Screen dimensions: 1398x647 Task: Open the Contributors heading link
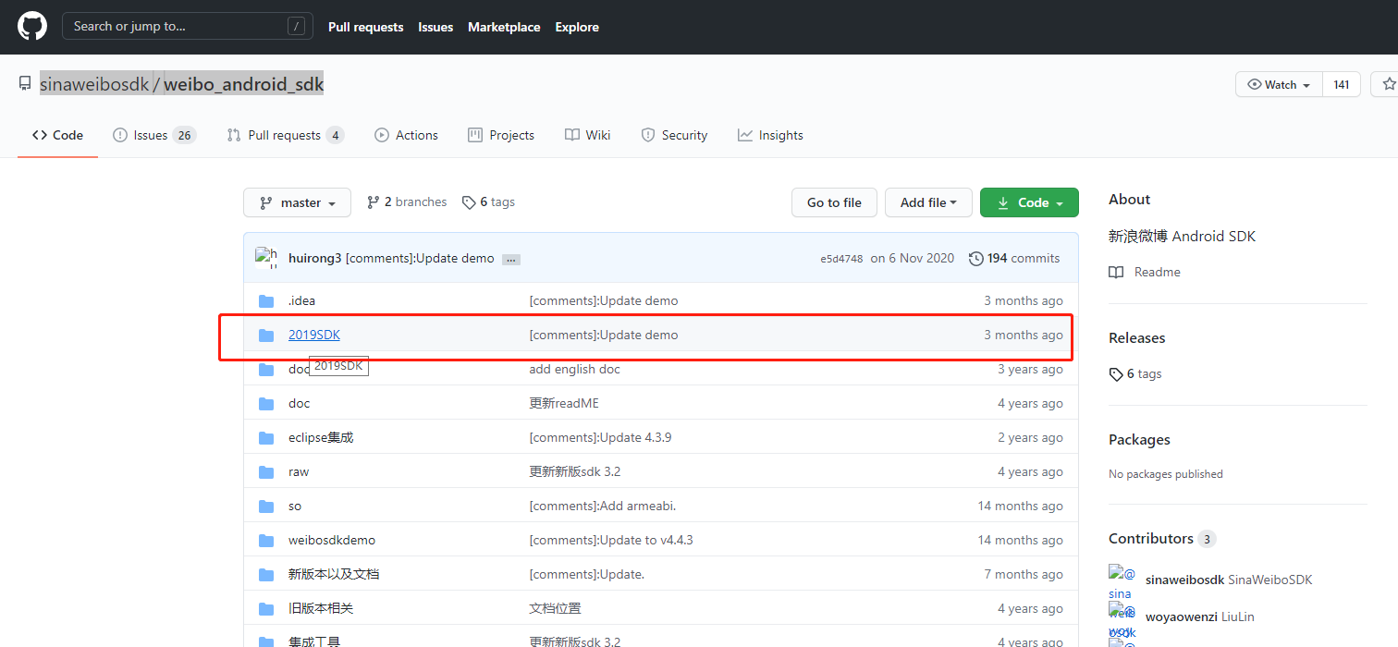coord(1161,538)
